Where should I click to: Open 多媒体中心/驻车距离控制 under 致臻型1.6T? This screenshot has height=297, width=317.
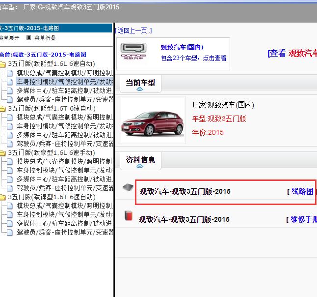(x=65, y=223)
